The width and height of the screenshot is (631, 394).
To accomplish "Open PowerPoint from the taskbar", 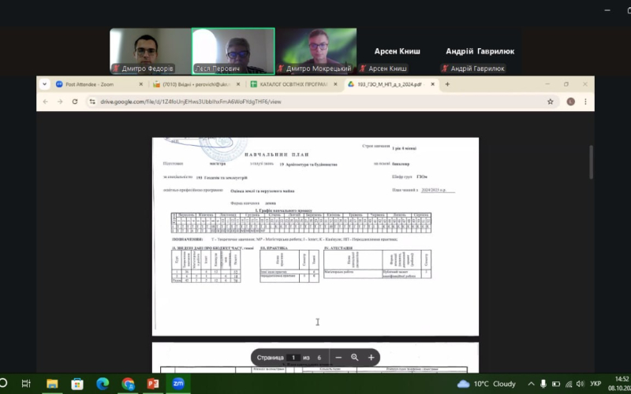I will tap(153, 384).
